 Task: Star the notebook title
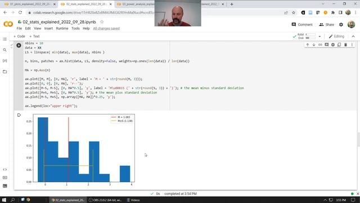[x=102, y=22]
